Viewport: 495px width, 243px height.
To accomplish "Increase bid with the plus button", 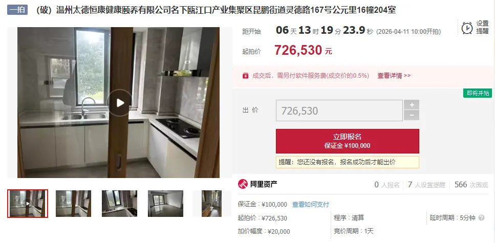I will pyautogui.click(x=412, y=105).
